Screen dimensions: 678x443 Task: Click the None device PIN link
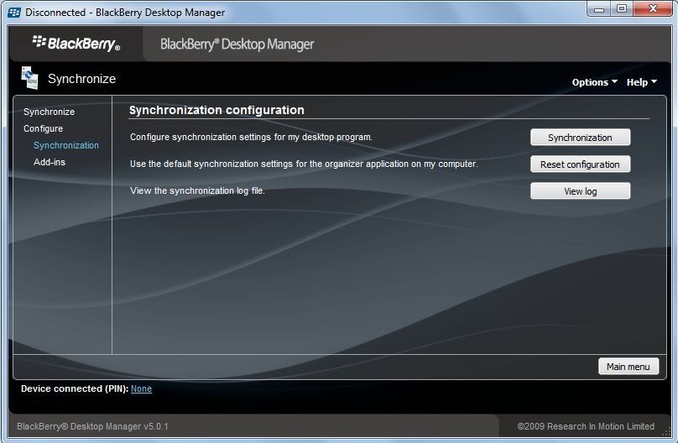(142, 388)
